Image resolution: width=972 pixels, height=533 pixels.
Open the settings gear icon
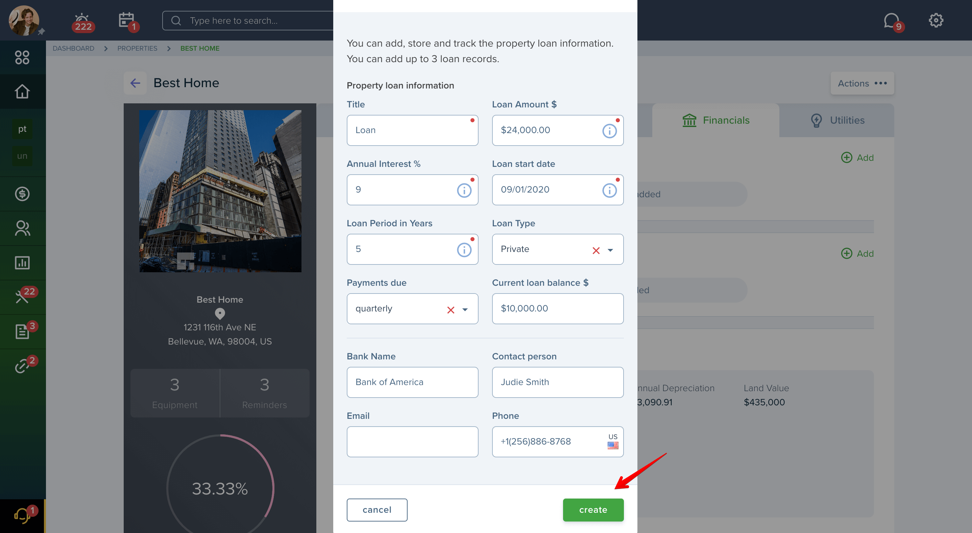pyautogui.click(x=936, y=20)
